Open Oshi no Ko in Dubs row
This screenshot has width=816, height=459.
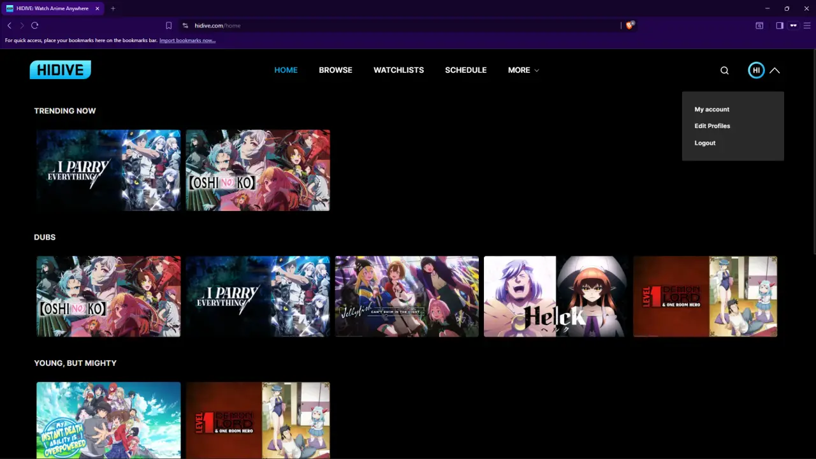pos(108,296)
